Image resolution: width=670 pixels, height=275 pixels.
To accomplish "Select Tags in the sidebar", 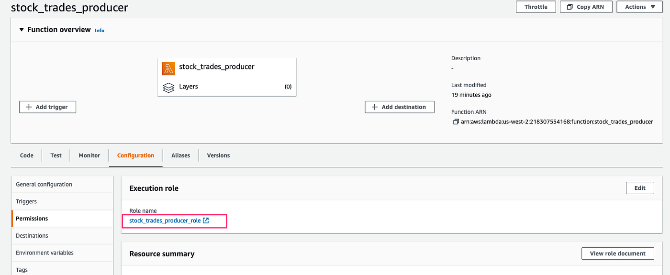I will 62,269.
